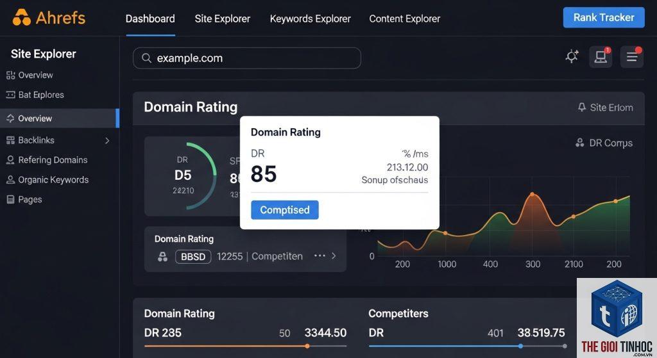Click the search magnifier icon
Viewport: 657px width, 358px height.
[146, 58]
